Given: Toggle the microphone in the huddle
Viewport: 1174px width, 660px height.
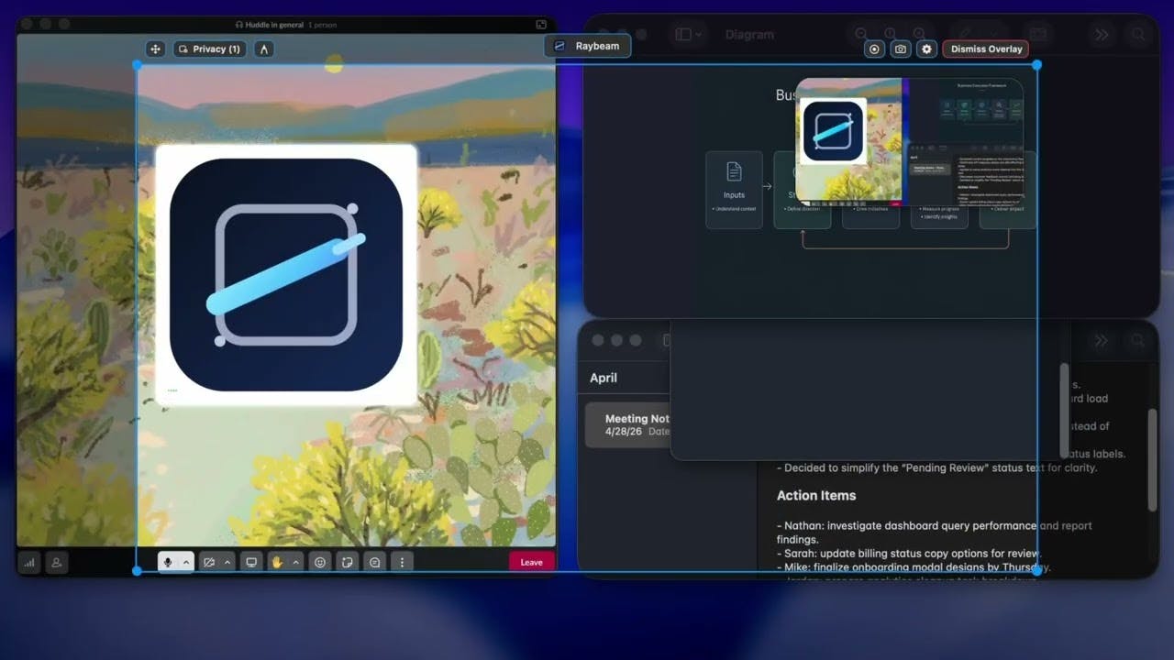Looking at the screenshot, I should point(168,562).
